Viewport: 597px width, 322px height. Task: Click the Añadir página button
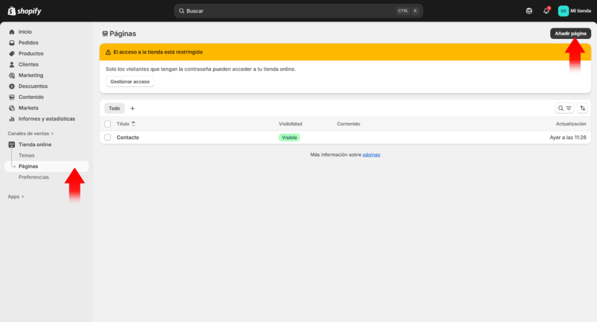point(570,34)
